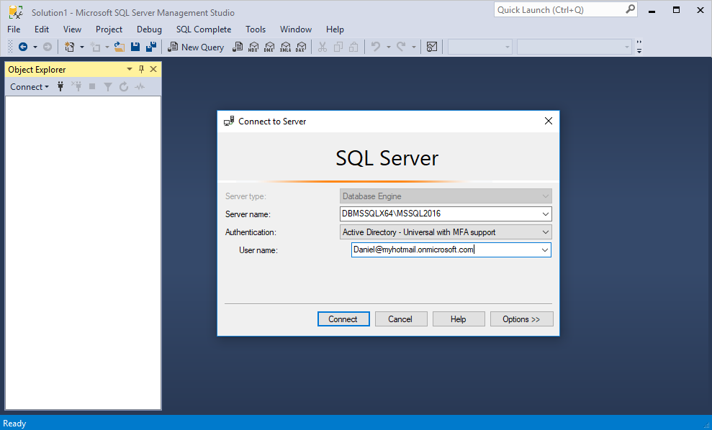The image size is (712, 430).
Task: Click the Cut scissors icon
Action: (x=323, y=47)
